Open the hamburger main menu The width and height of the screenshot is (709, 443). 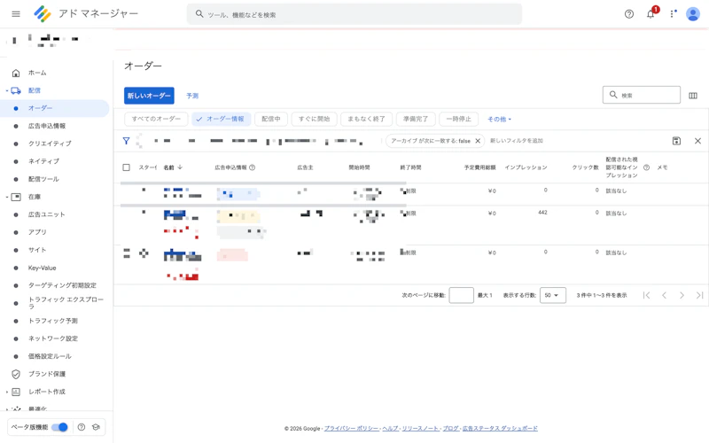point(16,14)
